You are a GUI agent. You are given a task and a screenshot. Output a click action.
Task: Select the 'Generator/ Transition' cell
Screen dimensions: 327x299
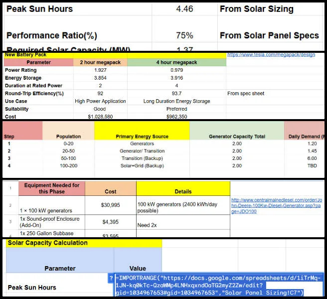pos(142,151)
